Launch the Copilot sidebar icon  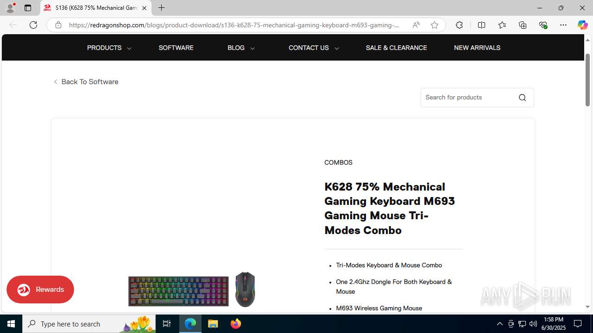point(582,25)
